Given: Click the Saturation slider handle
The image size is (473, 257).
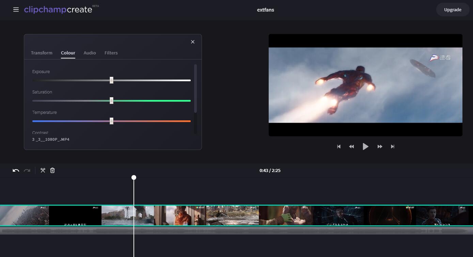Looking at the screenshot, I should pos(111,101).
